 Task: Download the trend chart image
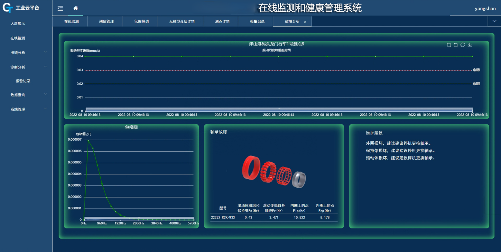(x=470, y=44)
